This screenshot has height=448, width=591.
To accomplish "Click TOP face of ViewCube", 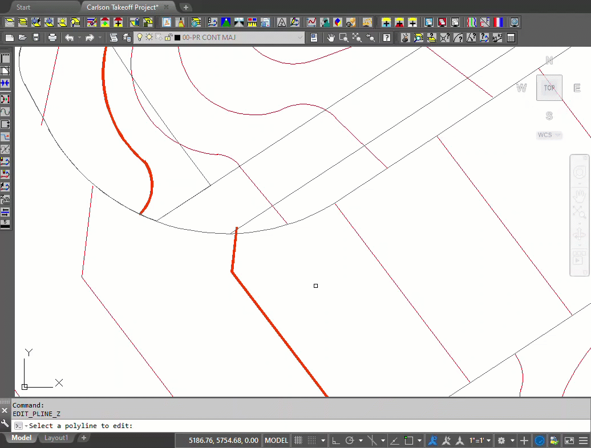I will 549,88.
